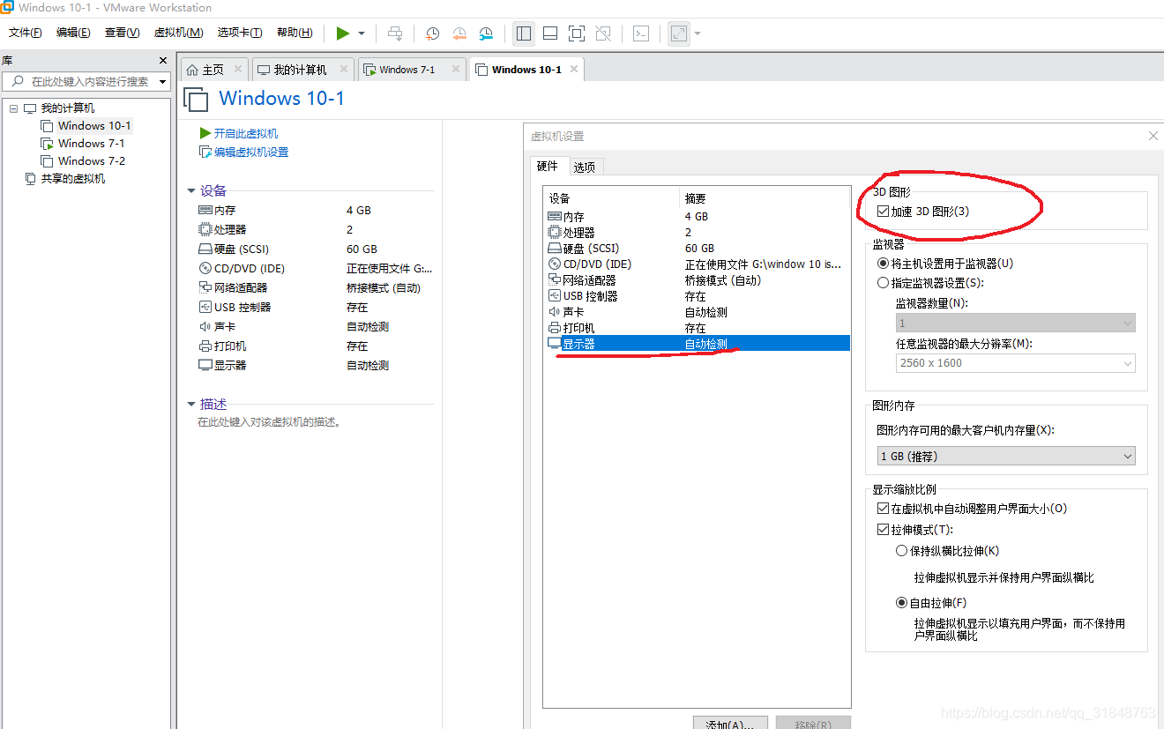Screen dimensions: 1164x729
Task: Open the 1 GB (推荐) graphics memory dropdown
Action: point(1004,456)
